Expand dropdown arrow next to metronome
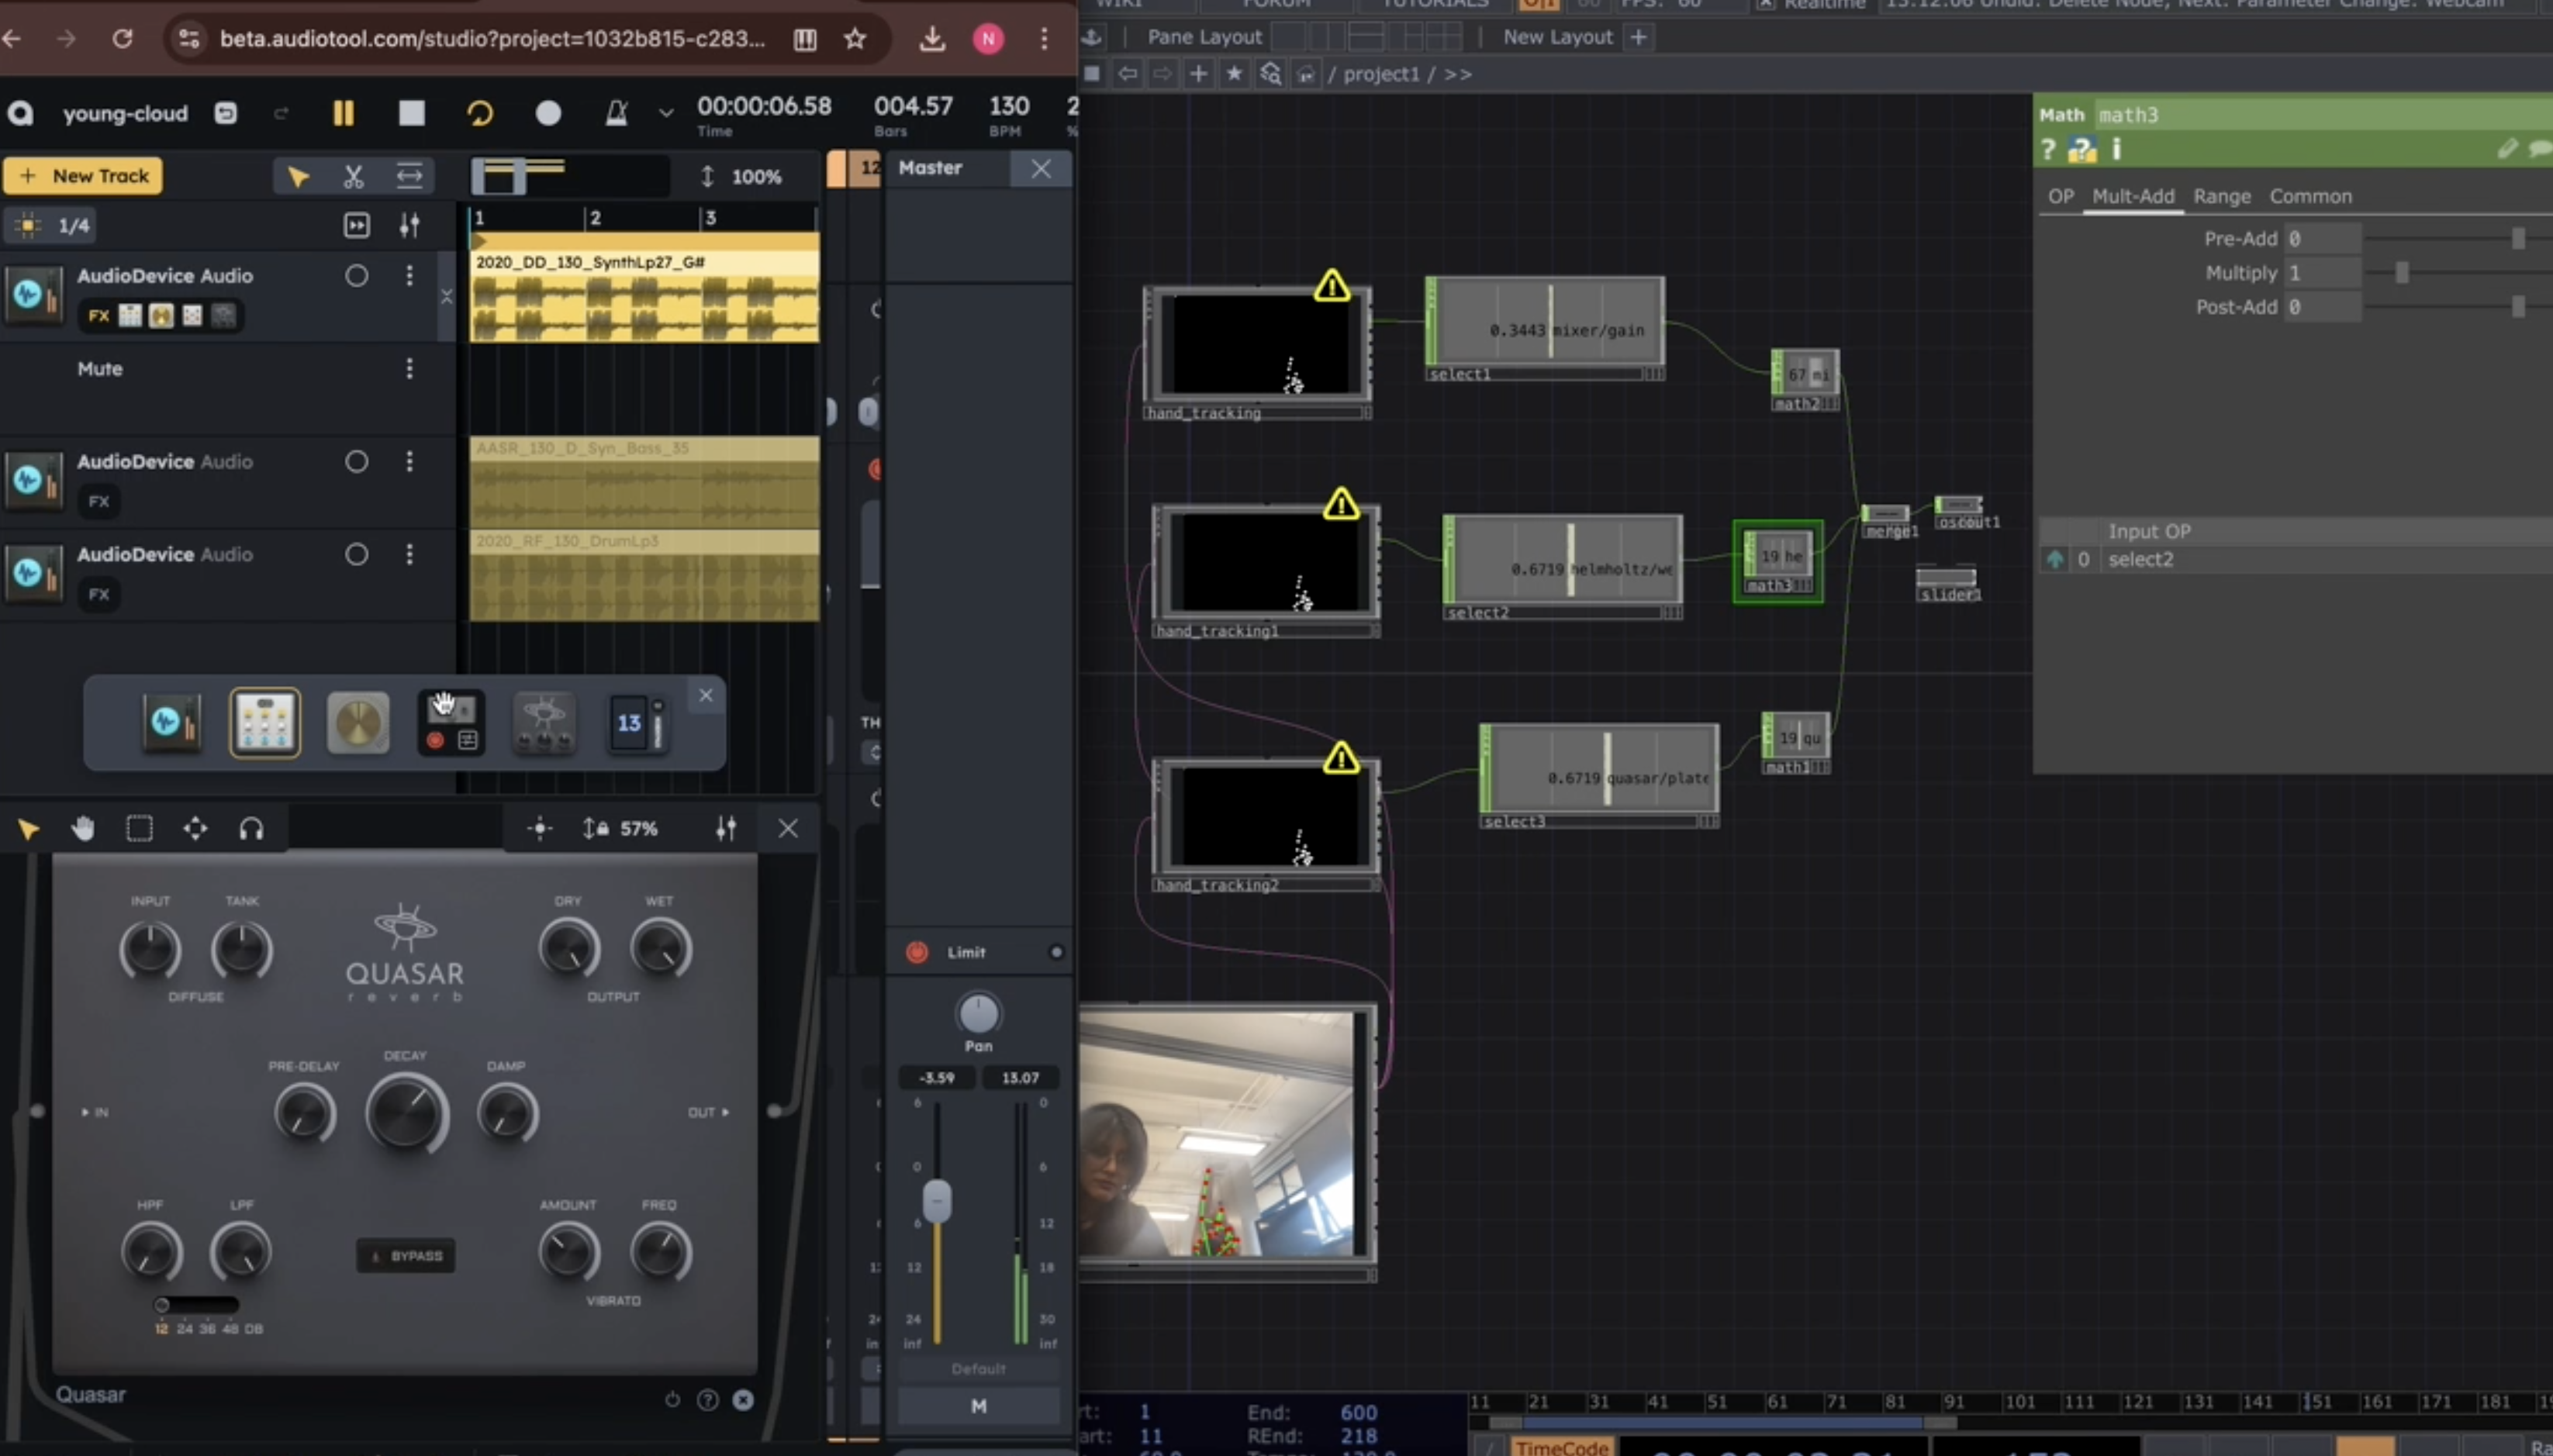This screenshot has width=2553, height=1456. 666,113
